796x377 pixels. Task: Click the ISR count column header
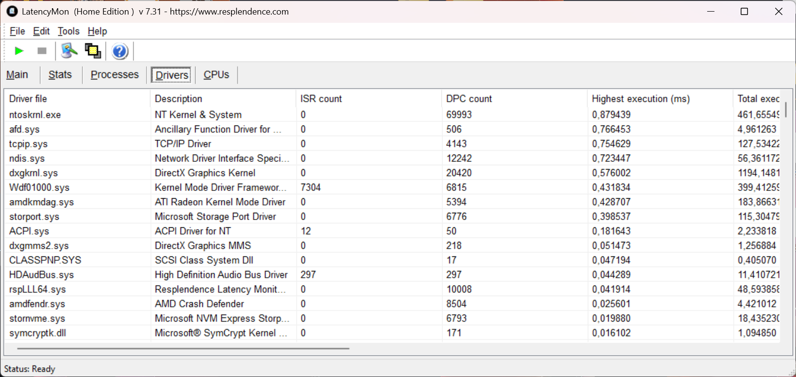(321, 99)
